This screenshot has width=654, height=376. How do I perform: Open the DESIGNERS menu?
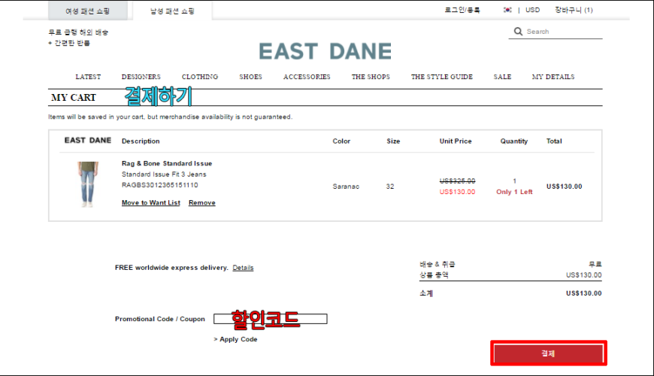coord(141,77)
